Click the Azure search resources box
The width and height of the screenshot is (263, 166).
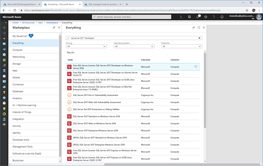131,17
